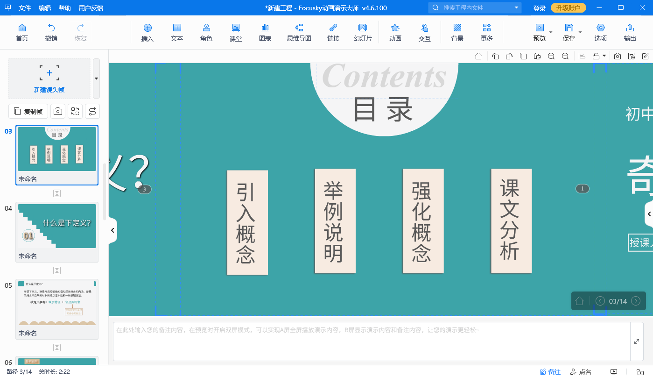Click the 复制帧 copy frame button
This screenshot has height=377, width=653.
coord(28,111)
